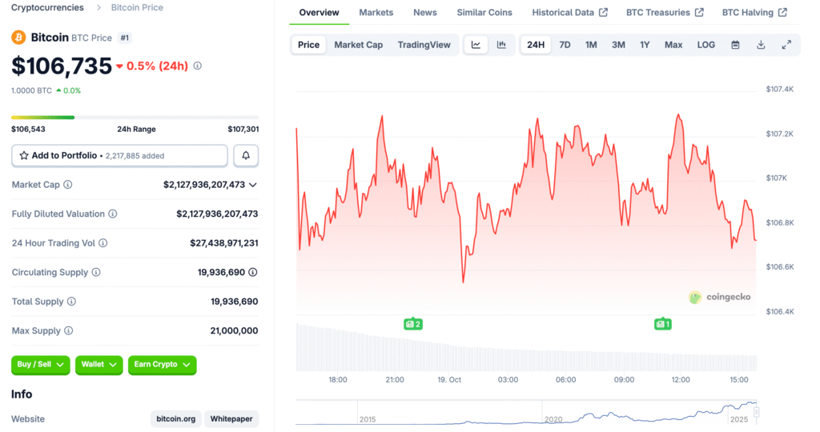Toggle LOG scale on chart
The width and height of the screenshot is (820, 432).
coord(705,45)
